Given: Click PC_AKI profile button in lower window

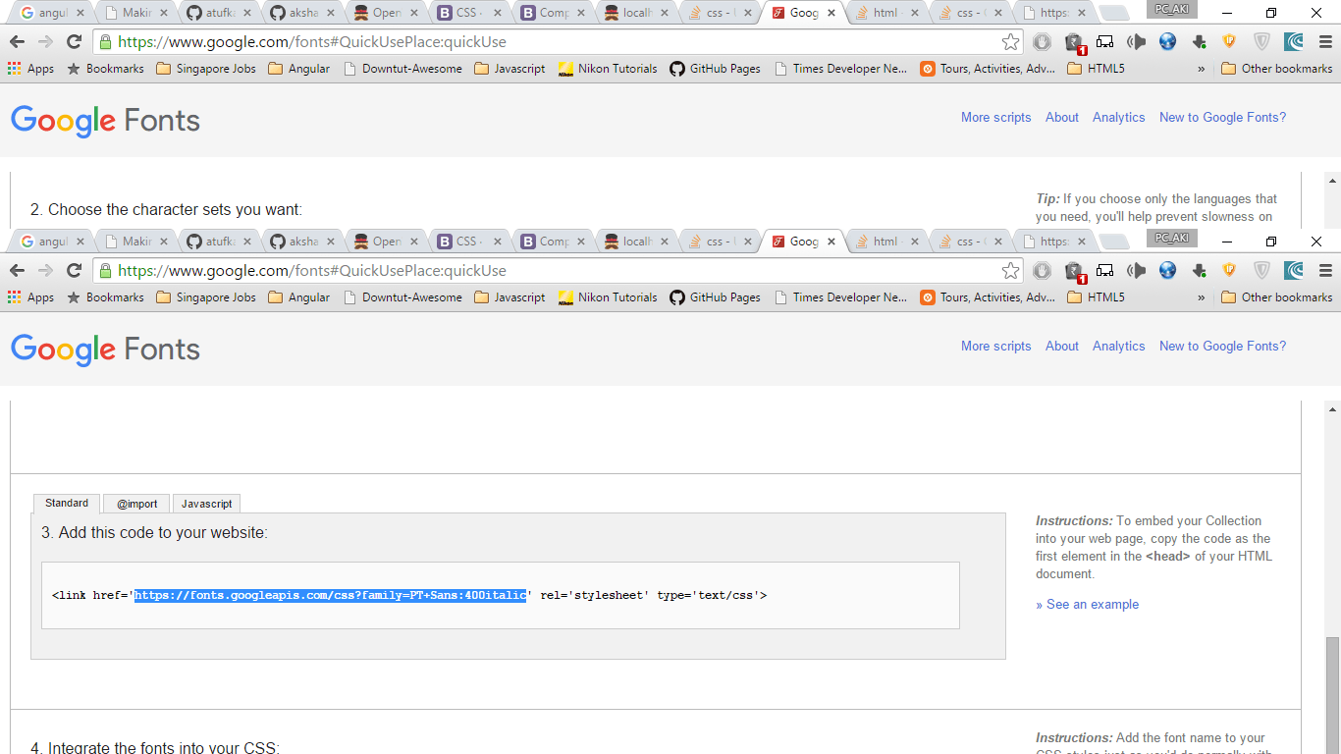Looking at the screenshot, I should tap(1171, 238).
